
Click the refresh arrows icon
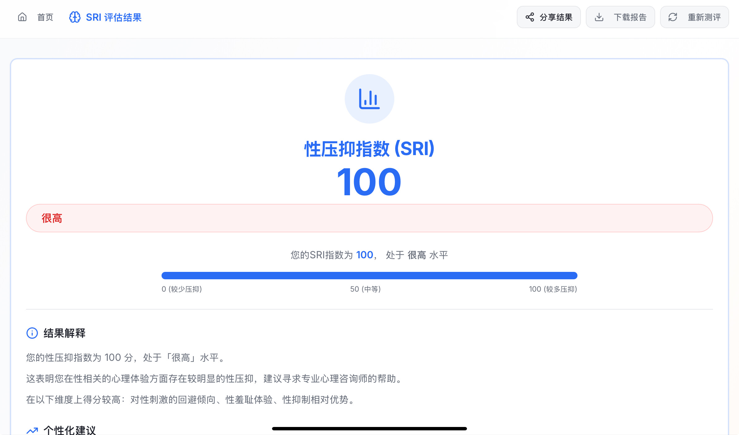point(673,17)
